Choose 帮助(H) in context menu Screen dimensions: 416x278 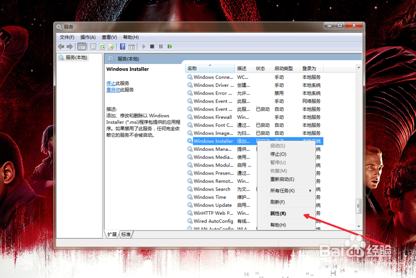tap(286, 225)
